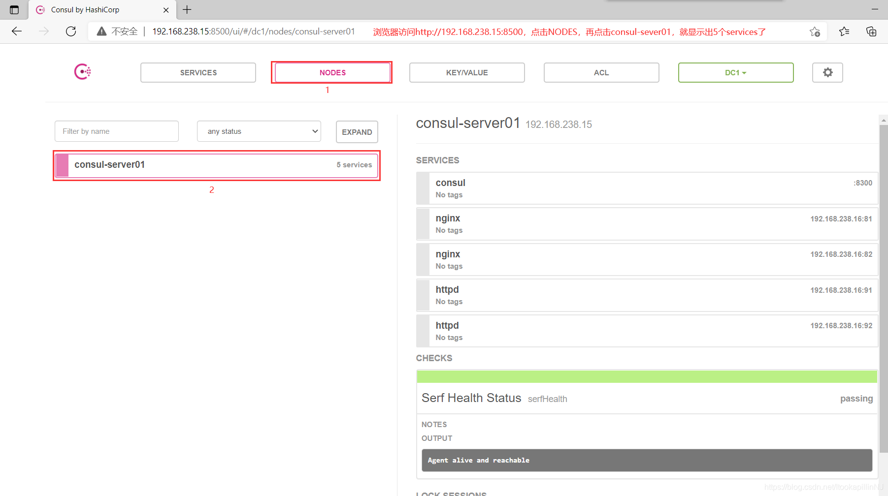Go back with the browser back arrow
Viewport: 888px width, 496px height.
click(17, 31)
